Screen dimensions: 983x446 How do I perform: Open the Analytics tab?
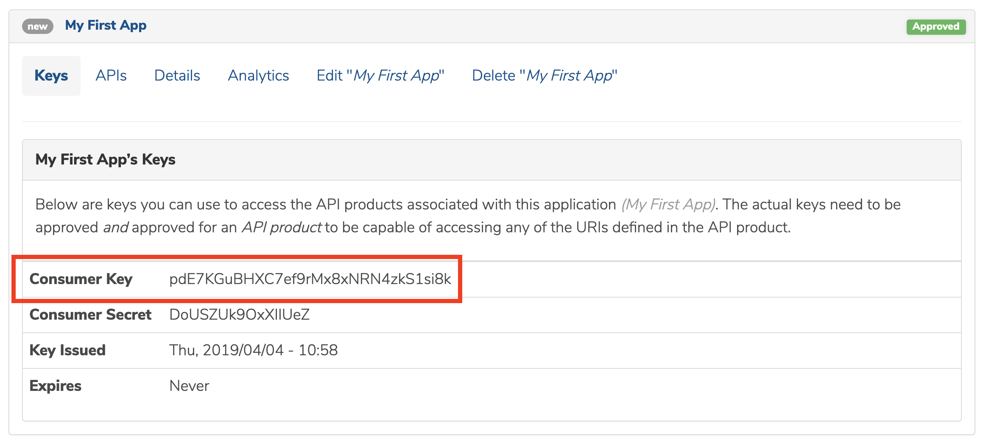pos(258,75)
